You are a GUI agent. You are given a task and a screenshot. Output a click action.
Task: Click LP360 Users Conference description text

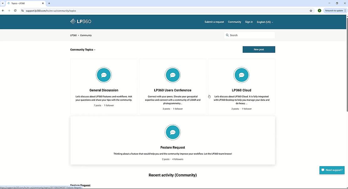pyautogui.click(x=173, y=100)
